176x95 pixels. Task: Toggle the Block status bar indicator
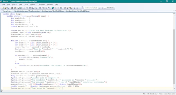(160, 94)
